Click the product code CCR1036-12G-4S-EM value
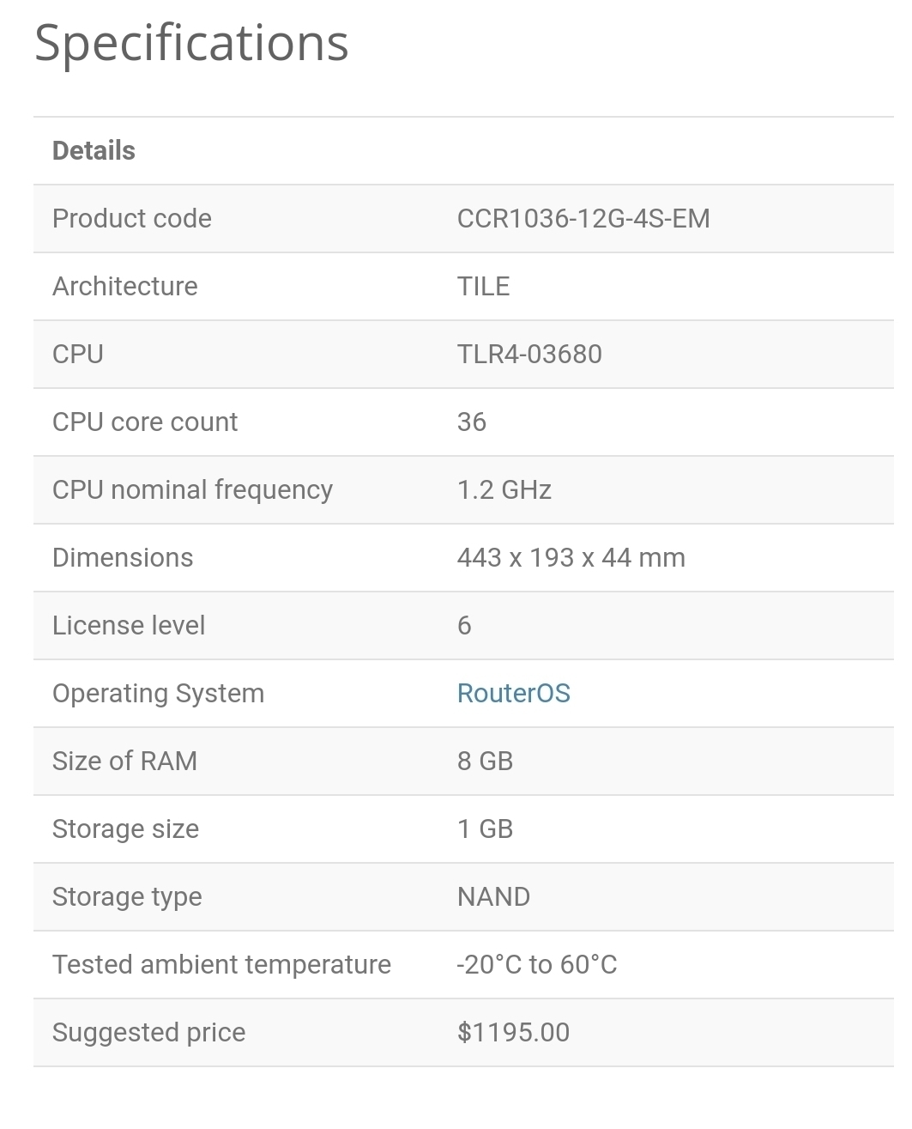The image size is (912, 1129). pos(583,218)
